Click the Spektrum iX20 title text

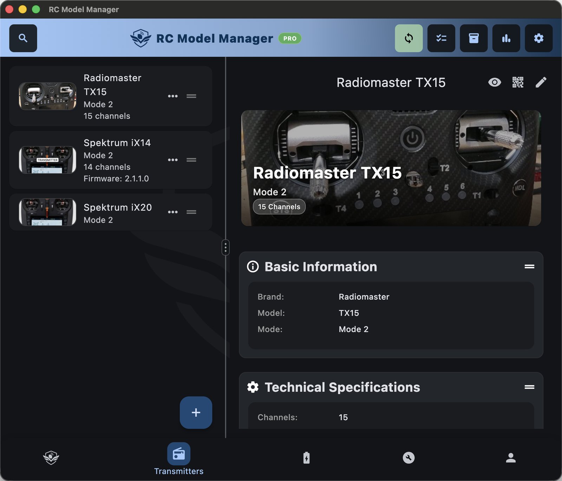pos(118,207)
